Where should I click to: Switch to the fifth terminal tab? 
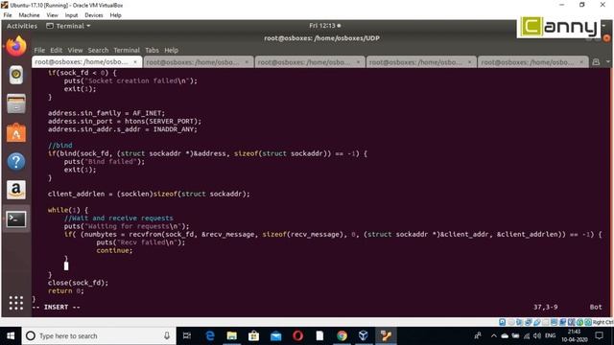coord(533,61)
